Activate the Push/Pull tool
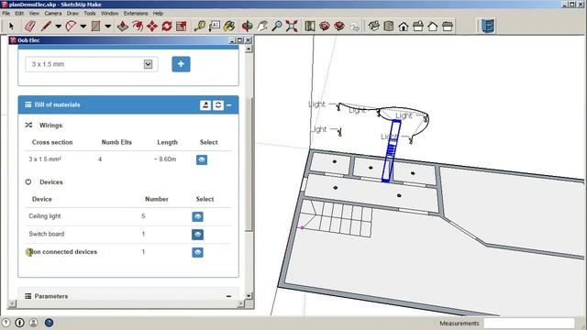Screen dimensions: 587x330 123,27
